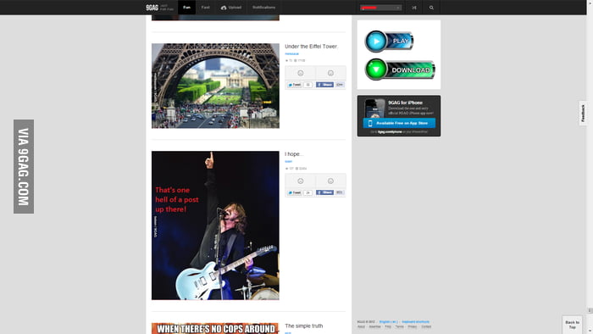Viewport: 593px width, 334px height.
Task: Open the Advertise footer link
Action: click(374, 326)
